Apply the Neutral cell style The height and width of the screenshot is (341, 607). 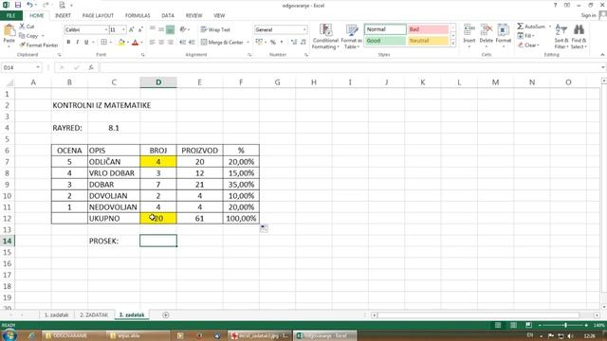pos(428,41)
